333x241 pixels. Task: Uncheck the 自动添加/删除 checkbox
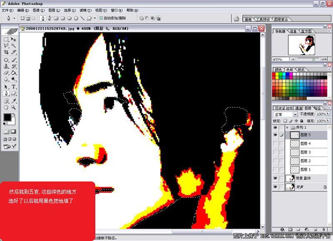pyautogui.click(x=101, y=19)
